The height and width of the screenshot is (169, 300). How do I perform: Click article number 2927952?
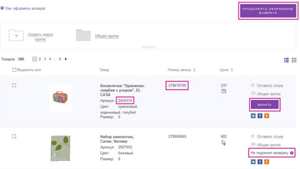125,147
